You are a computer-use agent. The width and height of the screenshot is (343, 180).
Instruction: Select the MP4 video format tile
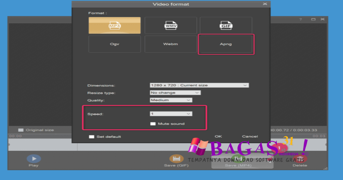pos(115,25)
